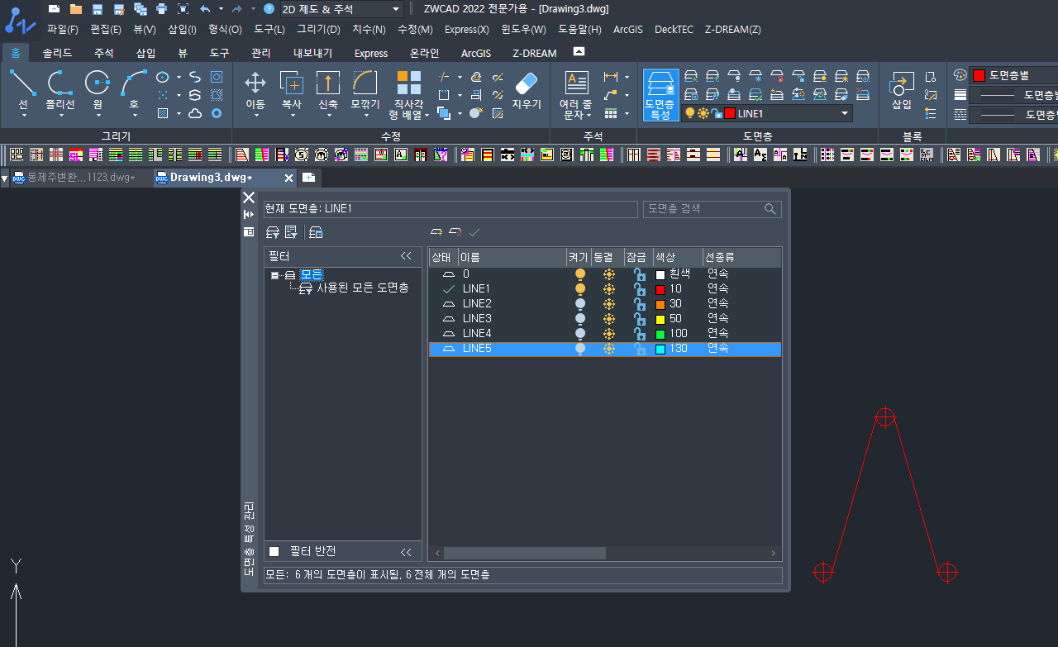Switch to the 주석 ribbon tab
Image resolution: width=1058 pixels, height=647 pixels.
[103, 53]
